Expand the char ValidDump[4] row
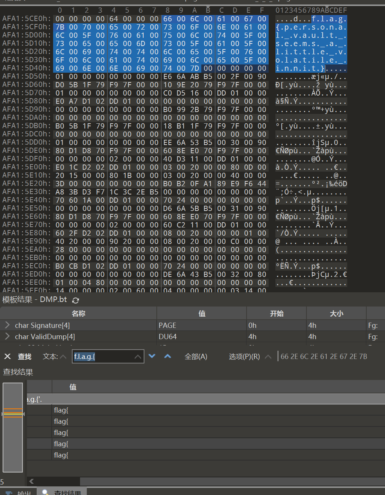Screen dimensions: 385x495 7,336
